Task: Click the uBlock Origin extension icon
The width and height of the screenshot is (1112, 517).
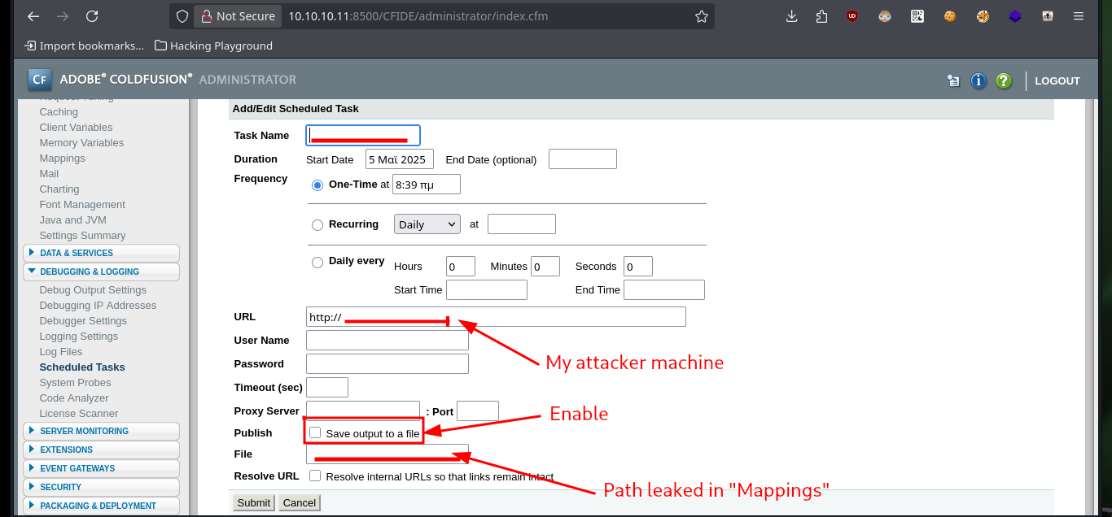Action: pos(852,16)
